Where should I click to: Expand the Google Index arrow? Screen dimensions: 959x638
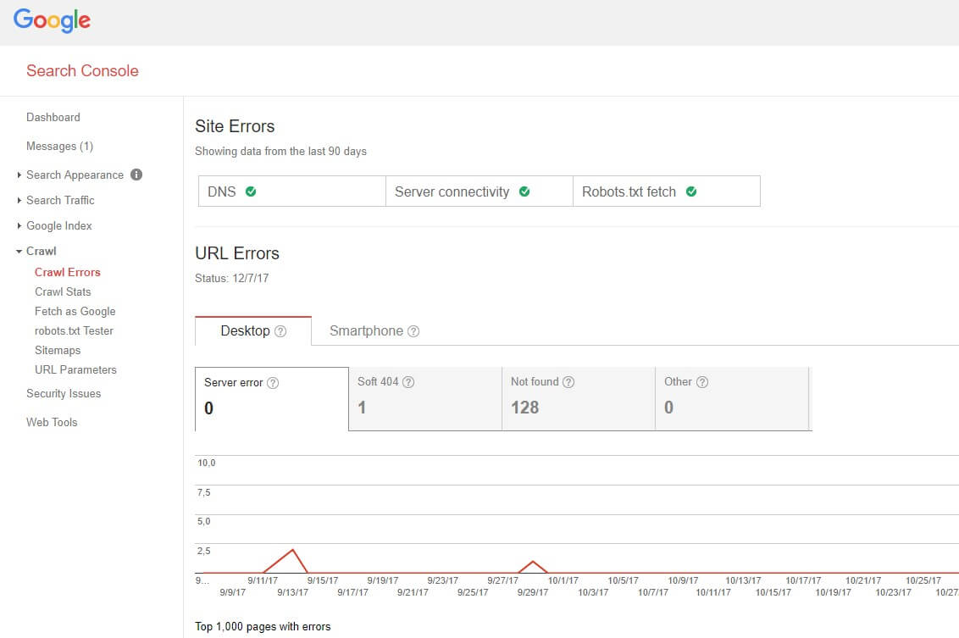point(19,225)
